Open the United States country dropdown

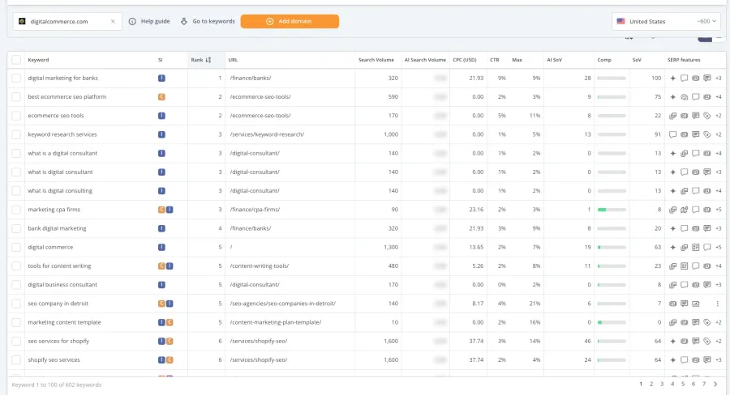tap(666, 21)
